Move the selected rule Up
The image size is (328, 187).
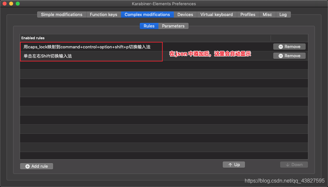pyautogui.click(x=234, y=165)
